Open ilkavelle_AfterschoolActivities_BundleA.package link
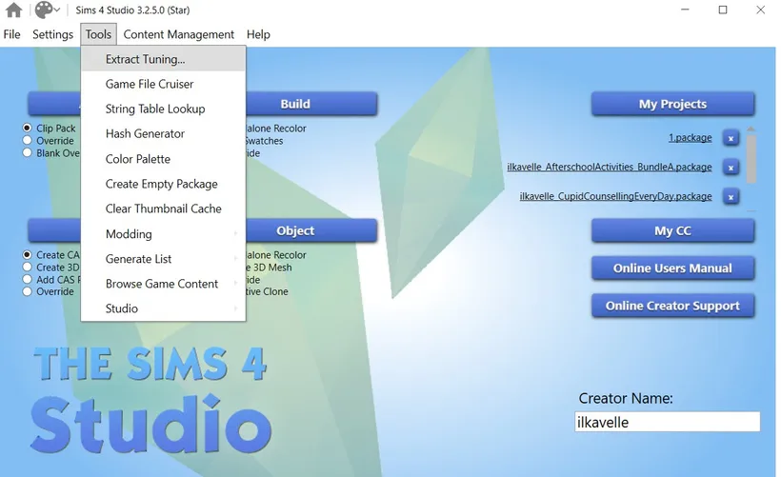 [610, 167]
